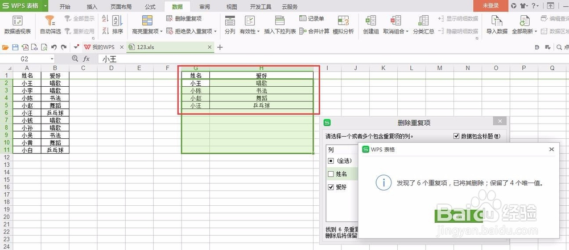569x250 pixels.
Task: Close the 123.xls document tab
Action: pos(209,47)
